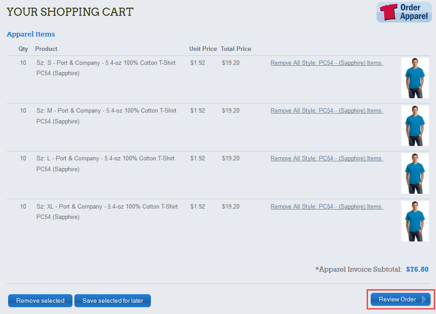Click the Product column header
The image size is (436, 314).
pos(46,49)
